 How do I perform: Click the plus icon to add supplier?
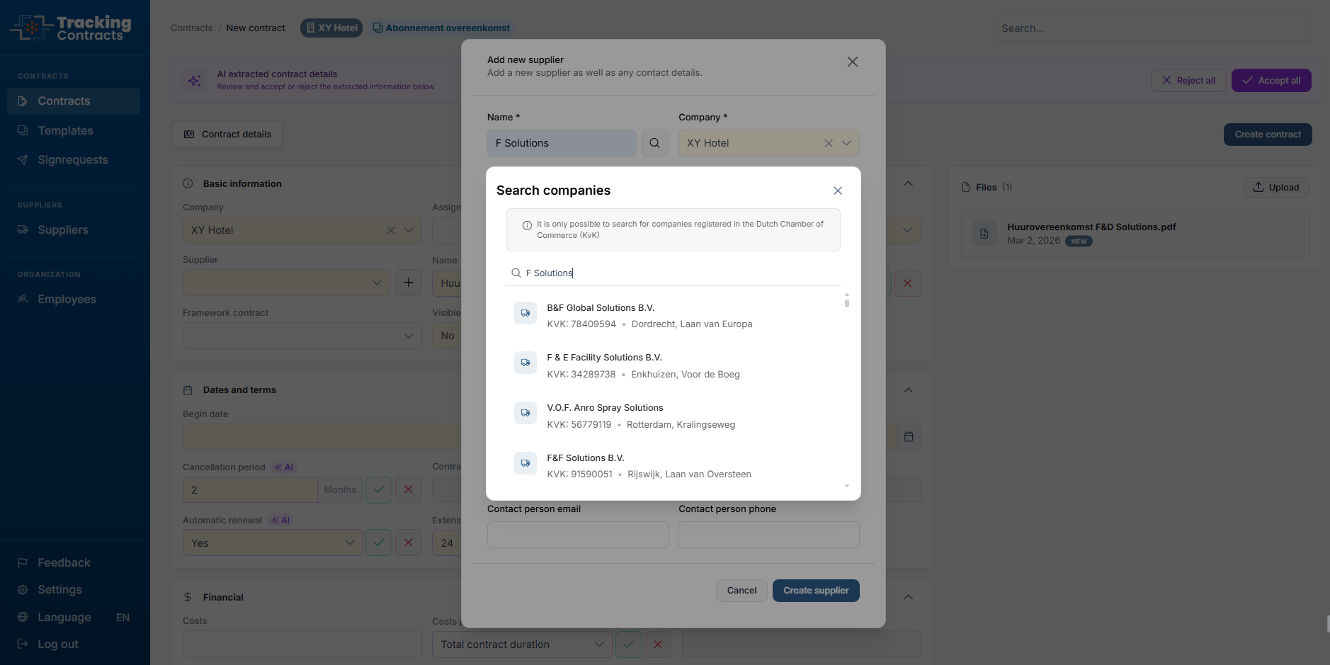[408, 283]
